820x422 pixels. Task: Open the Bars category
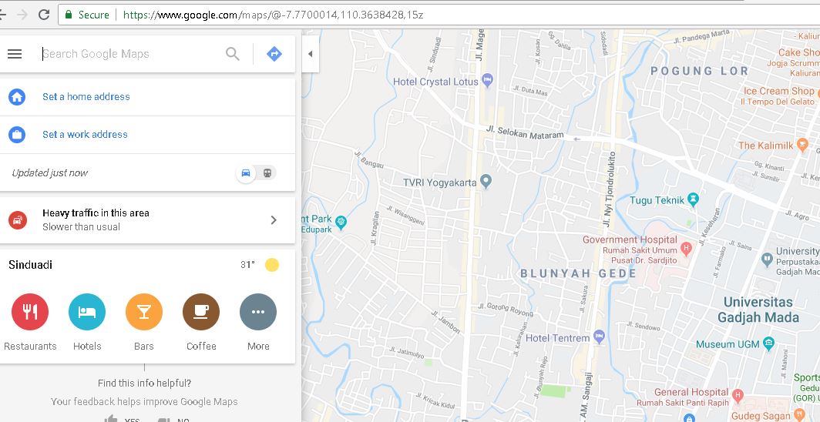(144, 312)
